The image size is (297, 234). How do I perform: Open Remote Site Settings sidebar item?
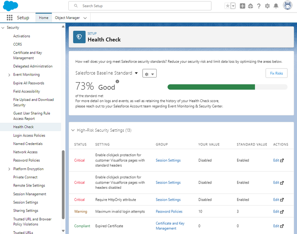[29, 185]
